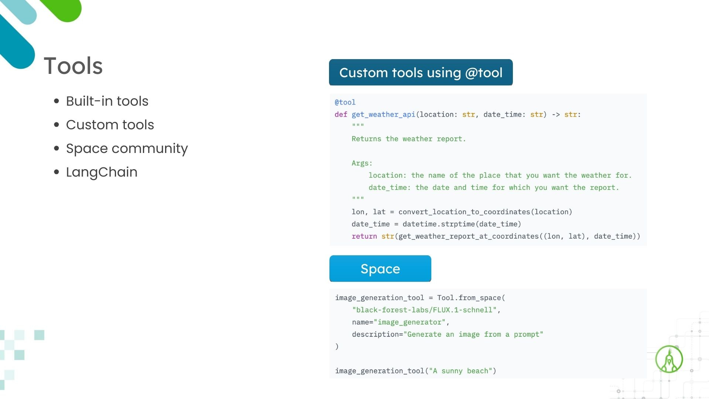This screenshot has width=709, height=399.
Task: Click the 'return' keyword in code
Action: click(364, 236)
